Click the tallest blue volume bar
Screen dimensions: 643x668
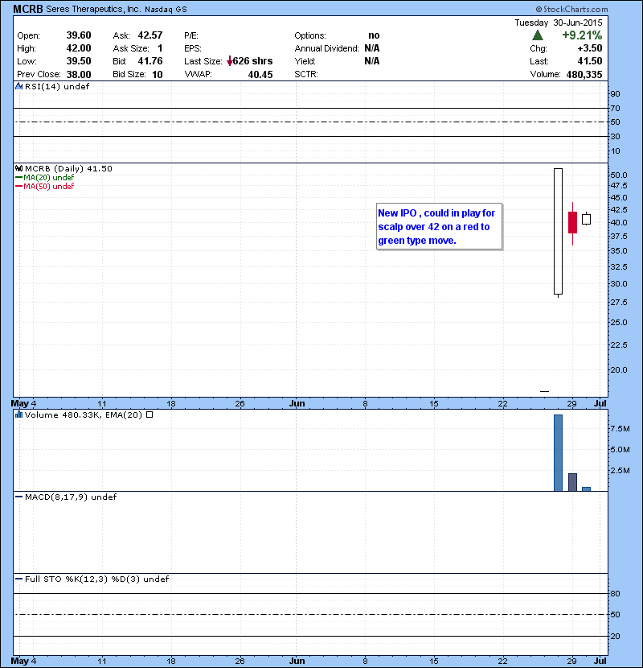(558, 453)
